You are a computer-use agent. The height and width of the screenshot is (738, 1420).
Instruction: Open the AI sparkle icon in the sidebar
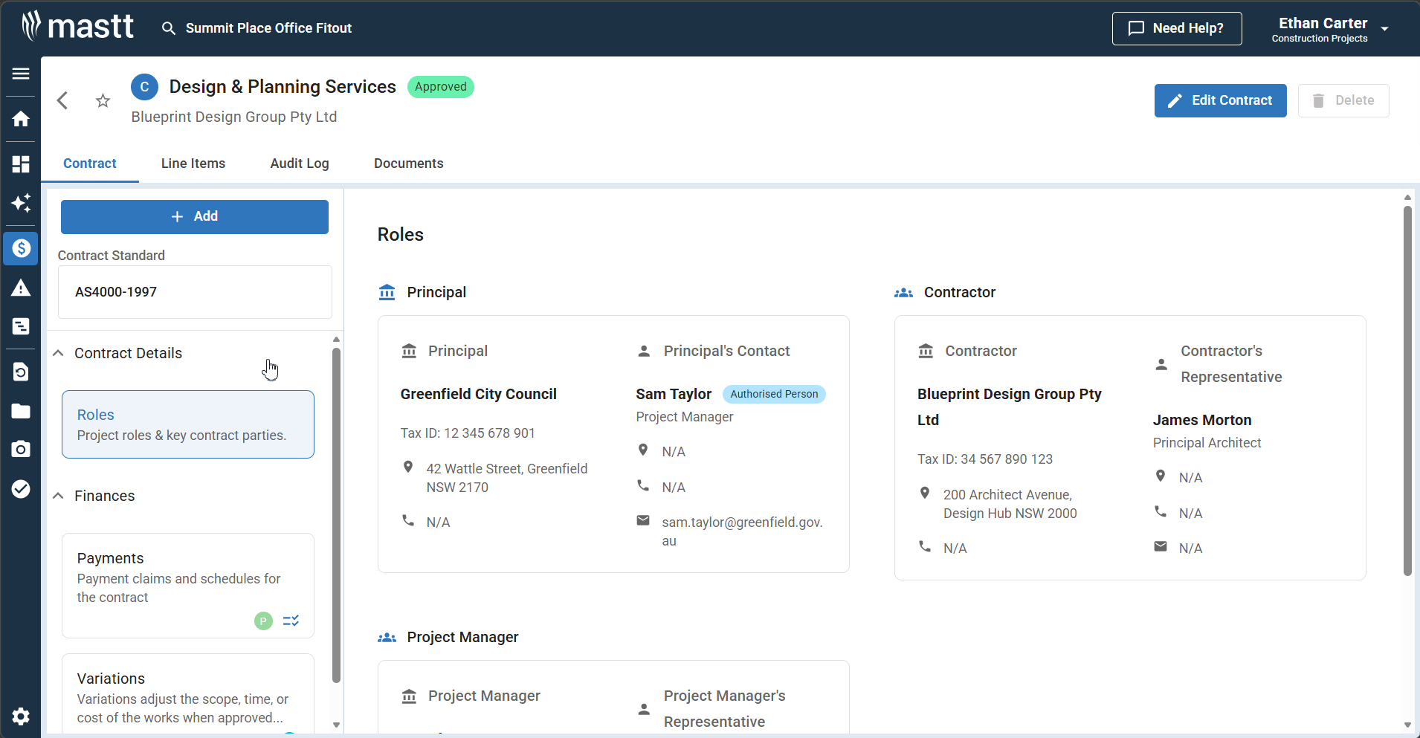click(21, 203)
